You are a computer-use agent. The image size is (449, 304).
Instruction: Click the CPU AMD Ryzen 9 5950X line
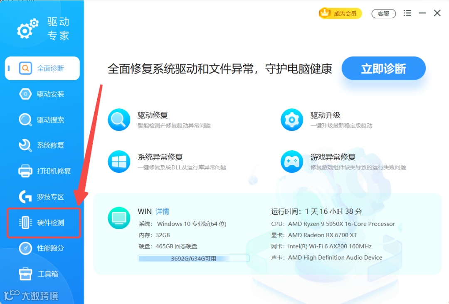click(333, 223)
